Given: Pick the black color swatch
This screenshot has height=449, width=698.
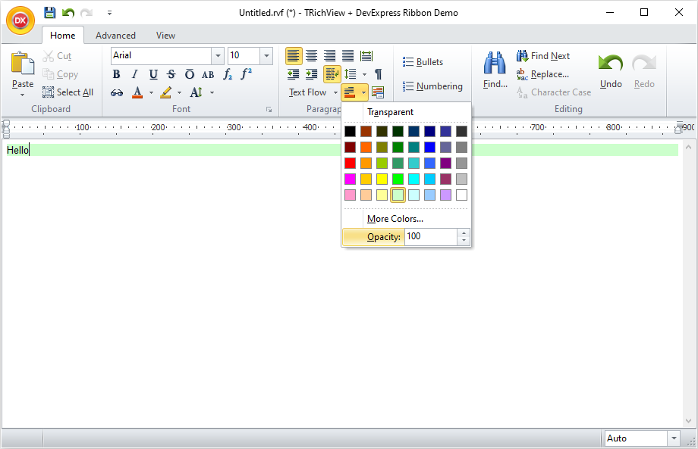Looking at the screenshot, I should [x=351, y=132].
